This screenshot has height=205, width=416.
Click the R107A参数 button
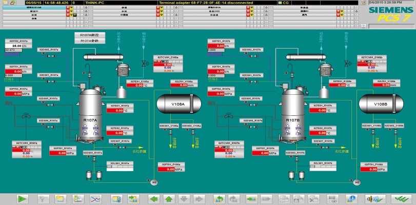click(90, 40)
